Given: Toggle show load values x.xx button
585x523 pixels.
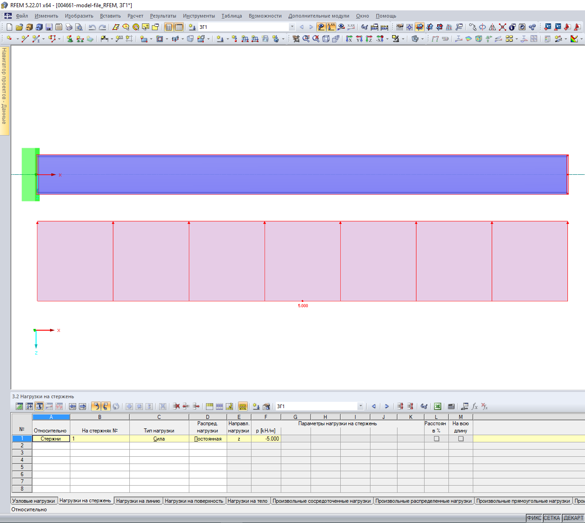Looking at the screenshot, I should (x=331, y=27).
